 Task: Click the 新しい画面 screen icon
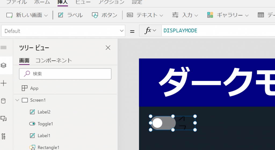pyautogui.click(x=9, y=15)
